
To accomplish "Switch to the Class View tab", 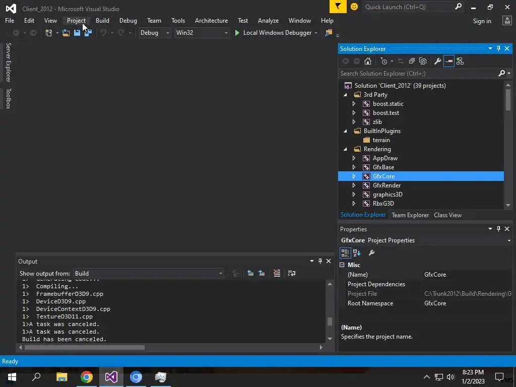I will [447, 215].
